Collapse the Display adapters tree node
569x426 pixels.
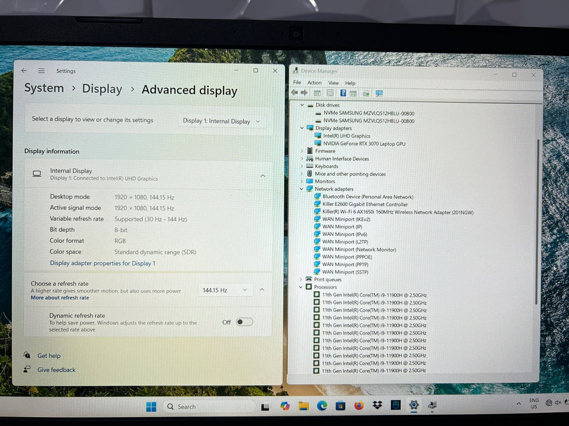[x=302, y=128]
